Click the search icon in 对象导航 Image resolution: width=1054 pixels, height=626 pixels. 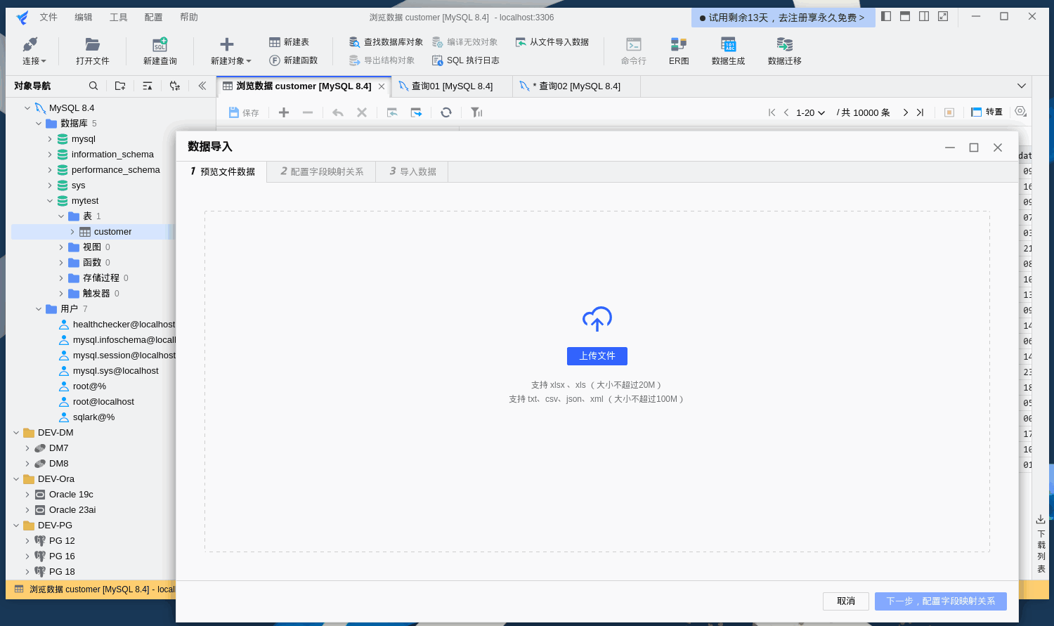pos(93,85)
